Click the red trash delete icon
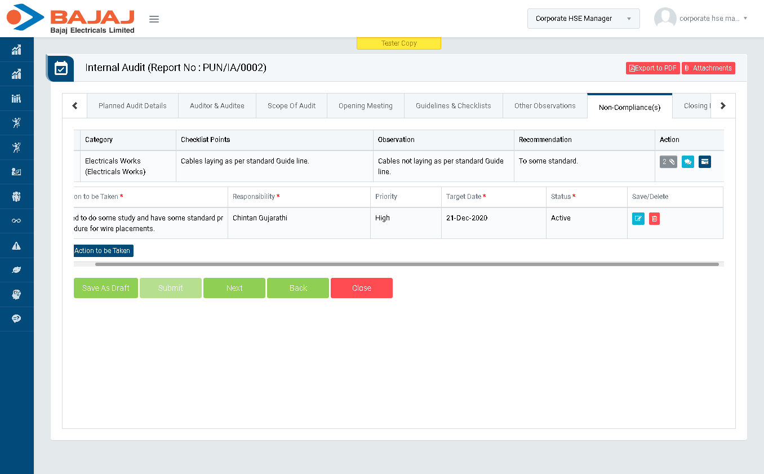This screenshot has height=474, width=764. pos(654,219)
